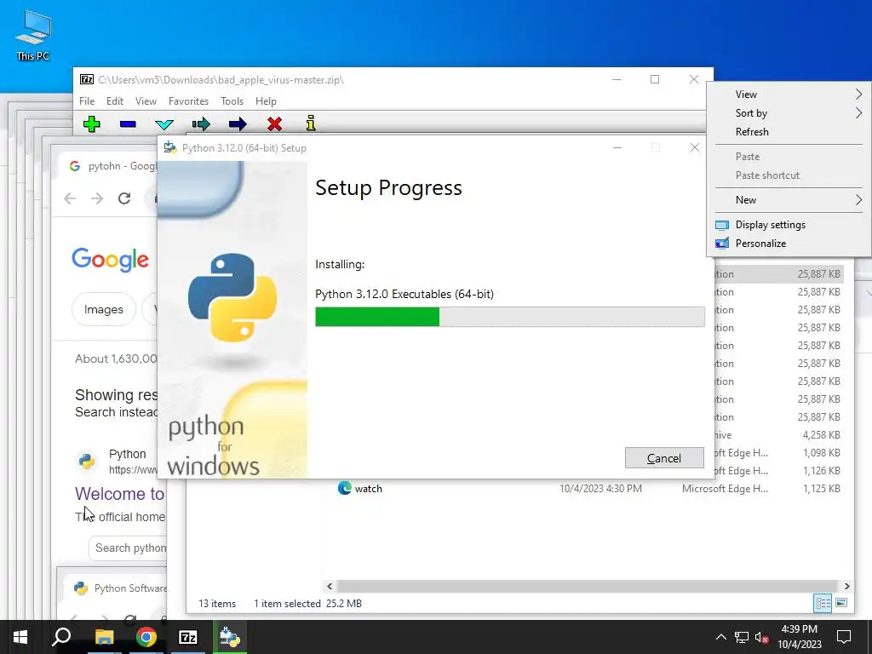Open taskbar Search magnifier
872x654 pixels.
pyautogui.click(x=61, y=637)
